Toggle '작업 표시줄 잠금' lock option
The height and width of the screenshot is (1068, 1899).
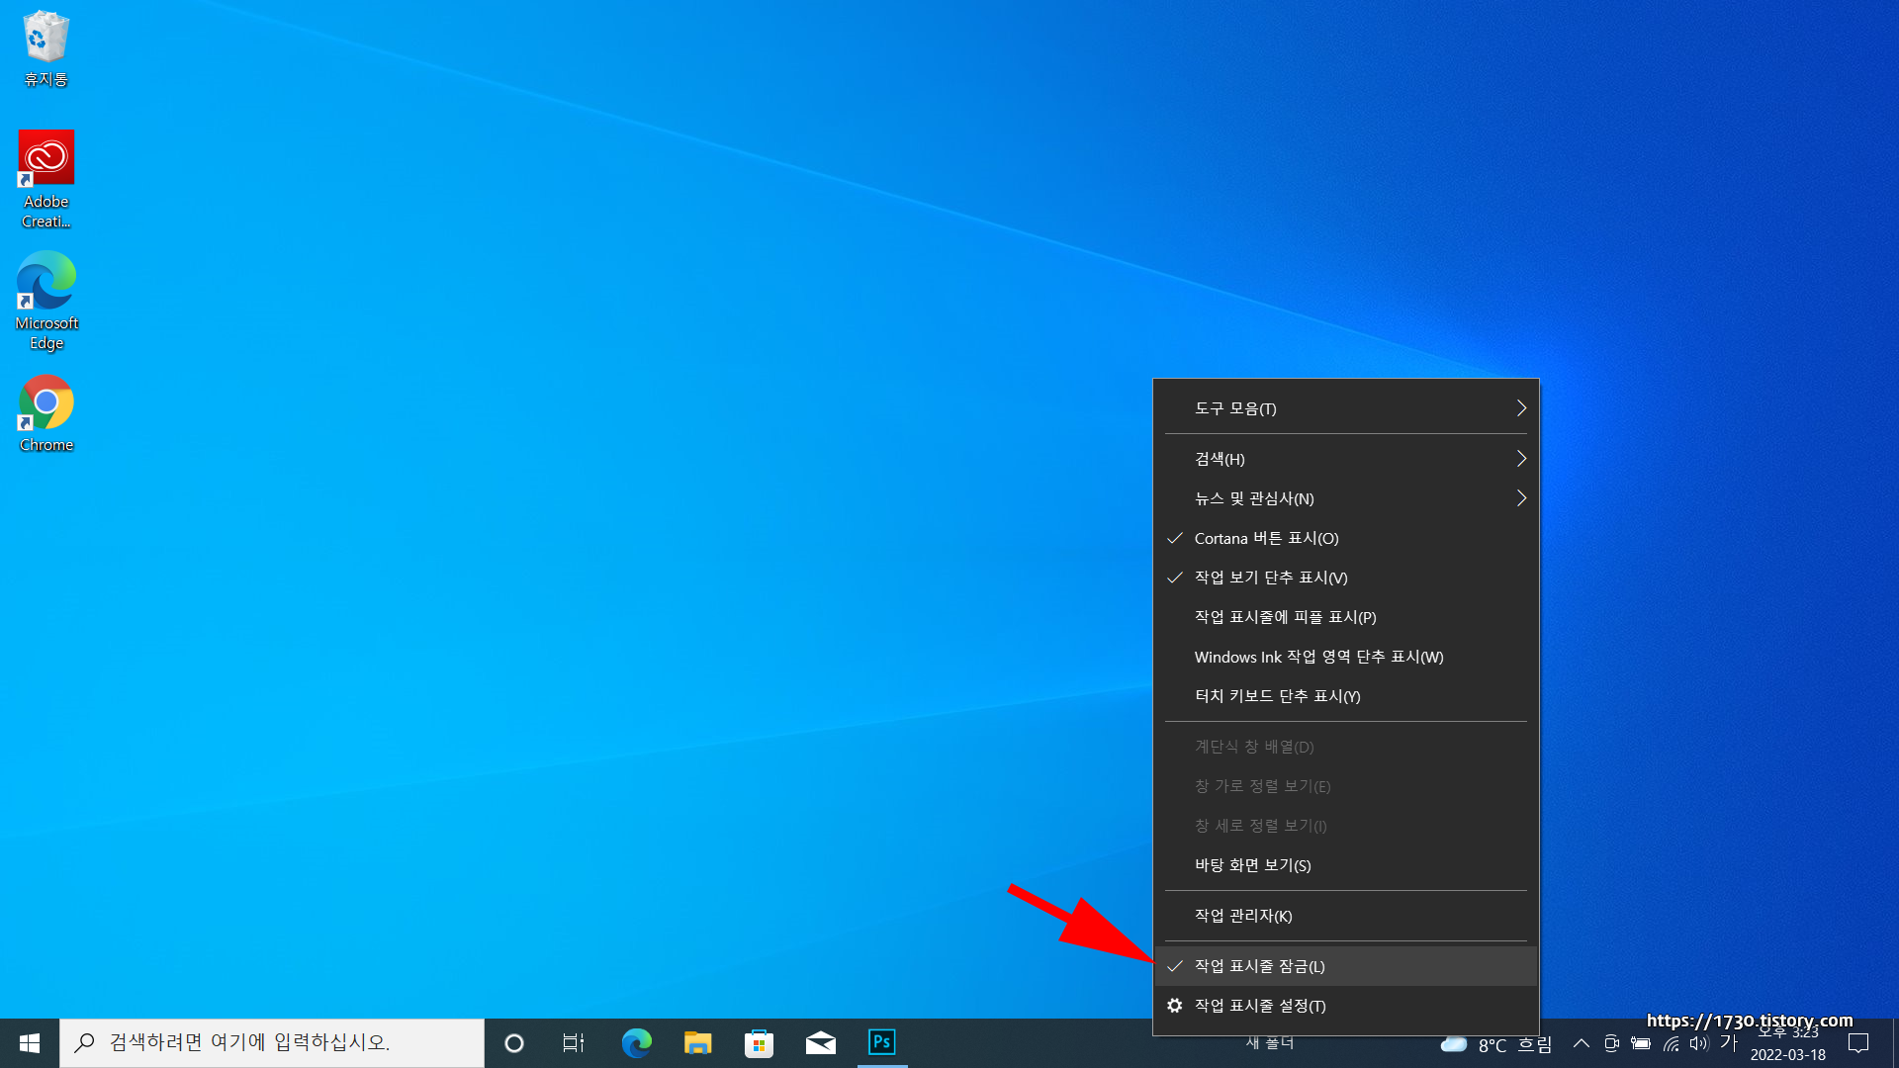1259,966
